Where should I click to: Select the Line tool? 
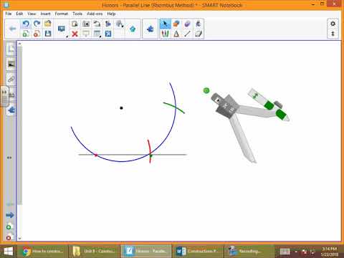(x=187, y=34)
